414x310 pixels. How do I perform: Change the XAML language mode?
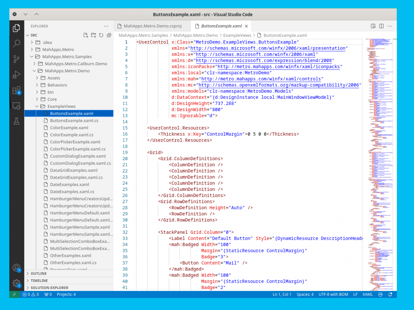pos(368,294)
